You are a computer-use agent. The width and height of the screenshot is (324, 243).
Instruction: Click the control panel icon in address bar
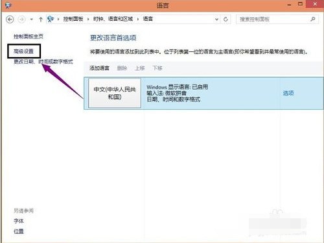[51, 19]
